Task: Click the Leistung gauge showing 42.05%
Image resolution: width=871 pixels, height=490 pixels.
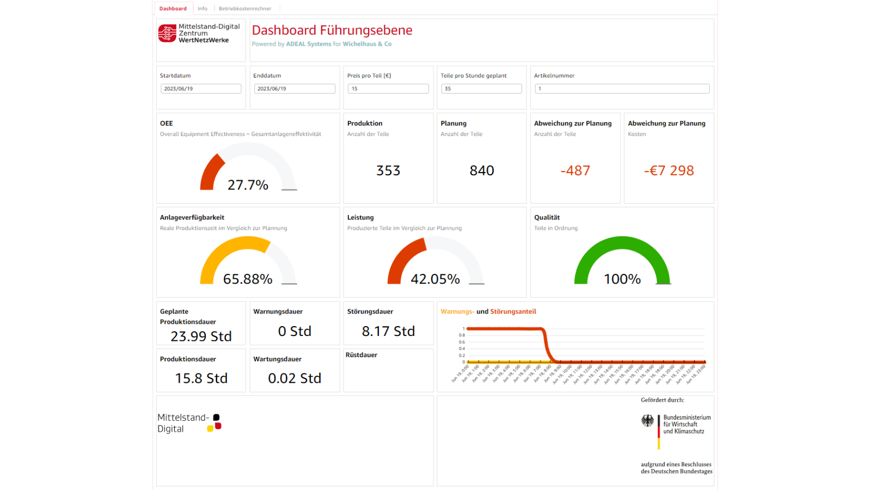Action: [x=435, y=261]
